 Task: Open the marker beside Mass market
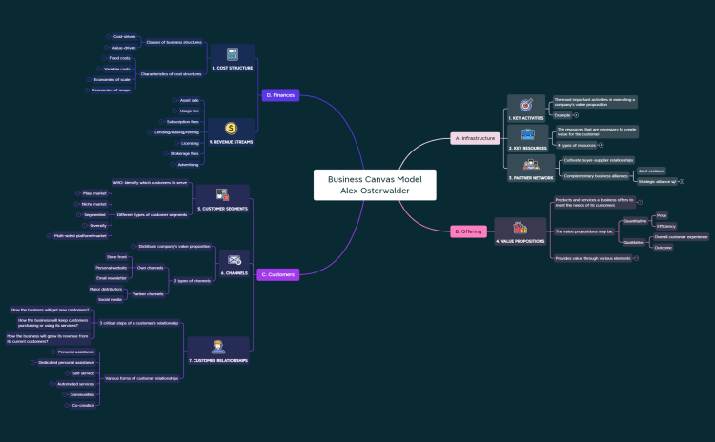tap(77, 193)
